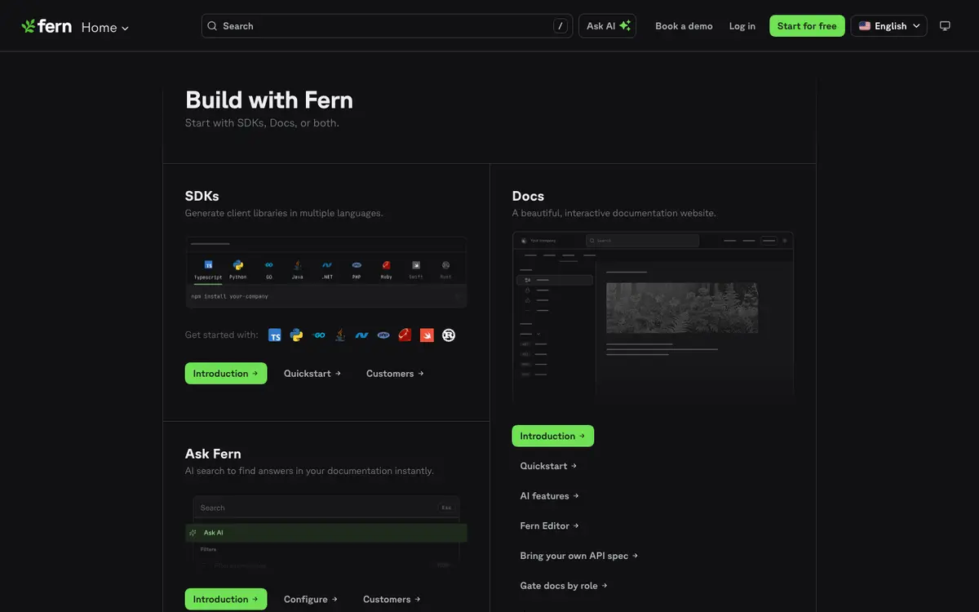Click Rust icon in Get started with row
Viewport: 979px width, 612px height.
(448, 335)
